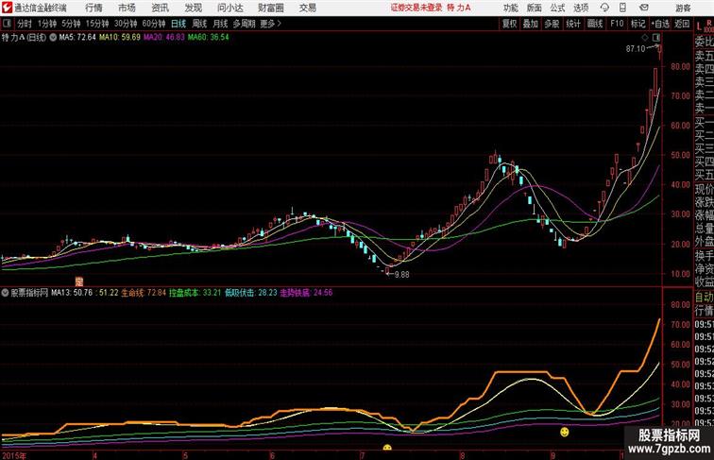Click the right smiley face signal icon

coord(564,432)
